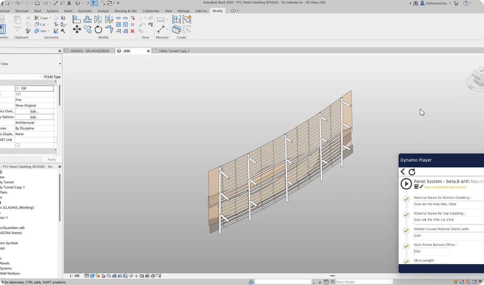Select the Rotate tool on the ribbon
The width and height of the screenshot is (484, 285).
coord(98,29)
